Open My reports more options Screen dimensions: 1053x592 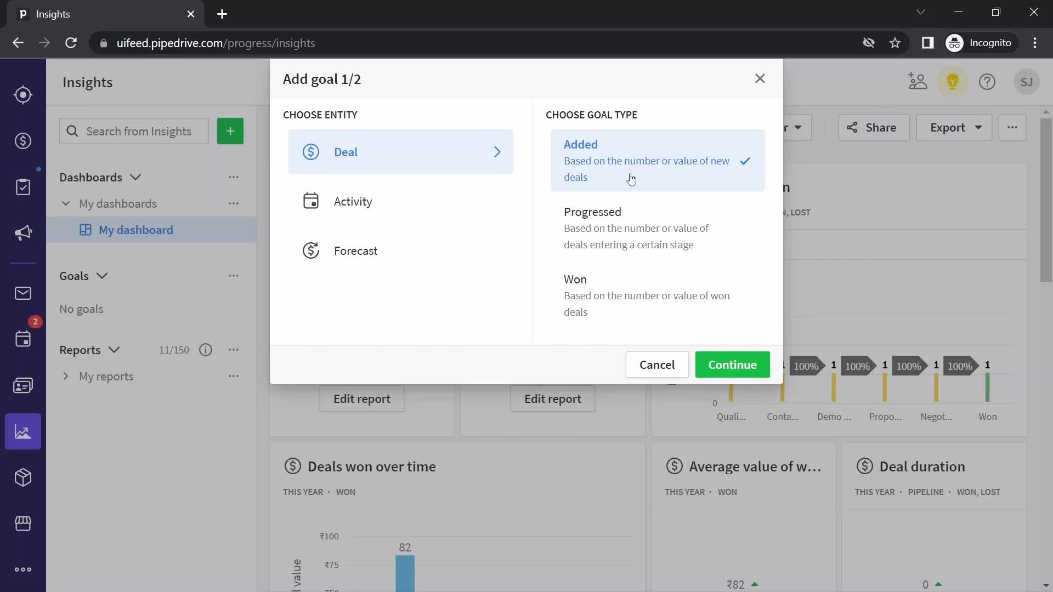(x=234, y=376)
